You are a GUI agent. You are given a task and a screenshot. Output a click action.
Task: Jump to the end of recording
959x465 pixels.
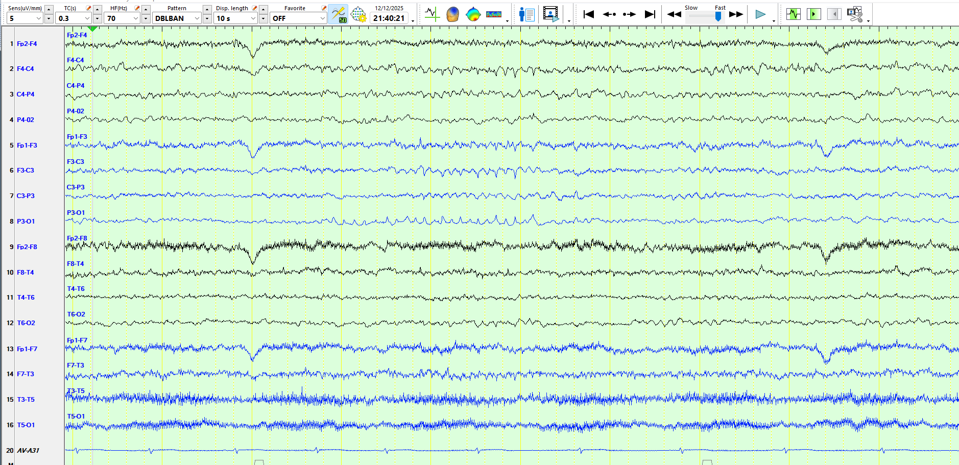point(650,14)
